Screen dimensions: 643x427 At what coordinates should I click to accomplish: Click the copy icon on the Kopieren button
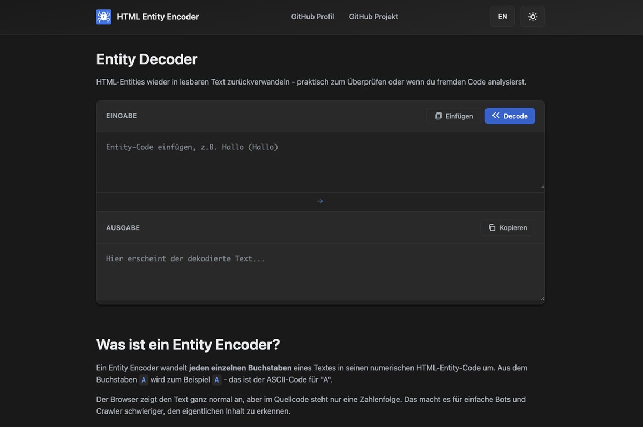point(491,227)
